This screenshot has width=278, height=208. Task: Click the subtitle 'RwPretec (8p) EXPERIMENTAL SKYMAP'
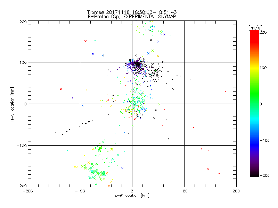(132, 16)
